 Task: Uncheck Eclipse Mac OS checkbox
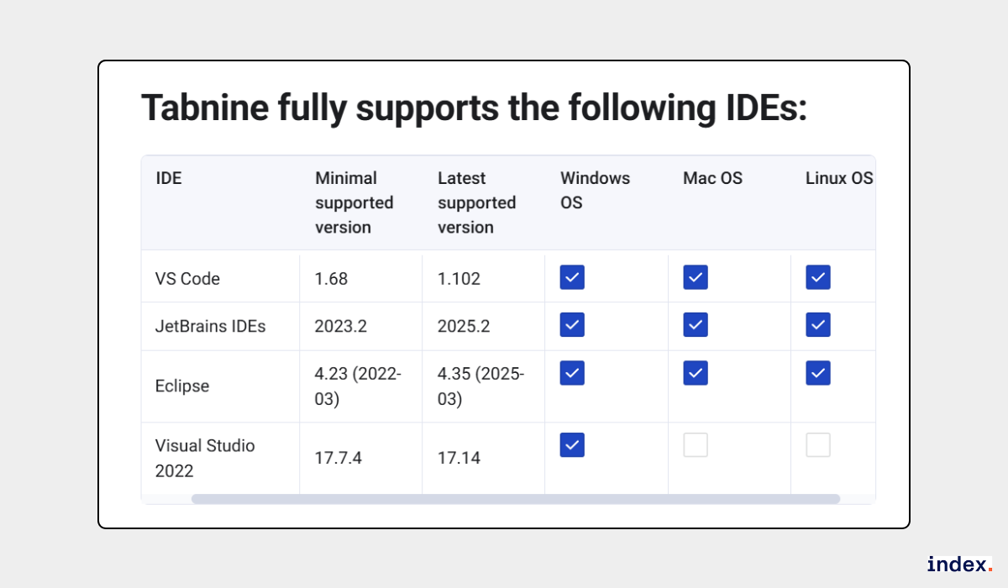click(696, 373)
